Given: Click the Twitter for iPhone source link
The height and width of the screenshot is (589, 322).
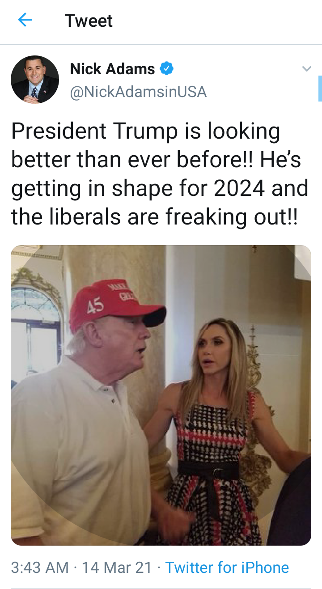Looking at the screenshot, I should (227, 568).
